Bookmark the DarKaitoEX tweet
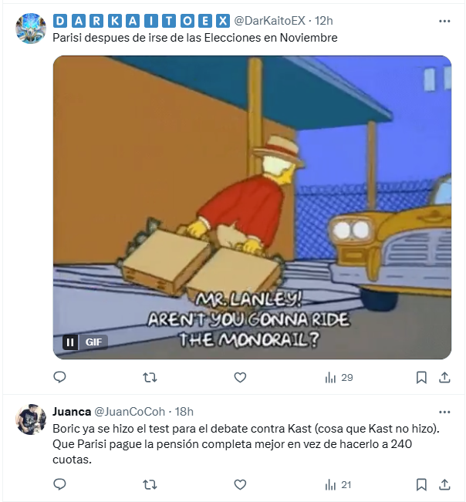The width and height of the screenshot is (466, 502). (421, 378)
